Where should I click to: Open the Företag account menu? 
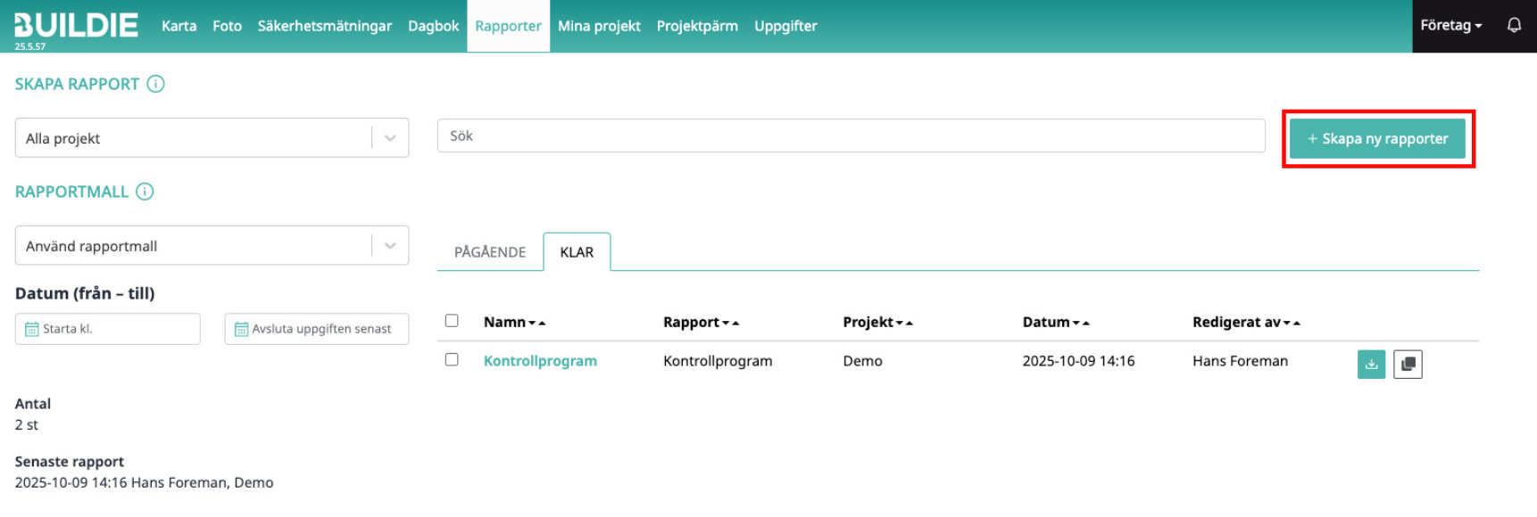click(x=1450, y=25)
